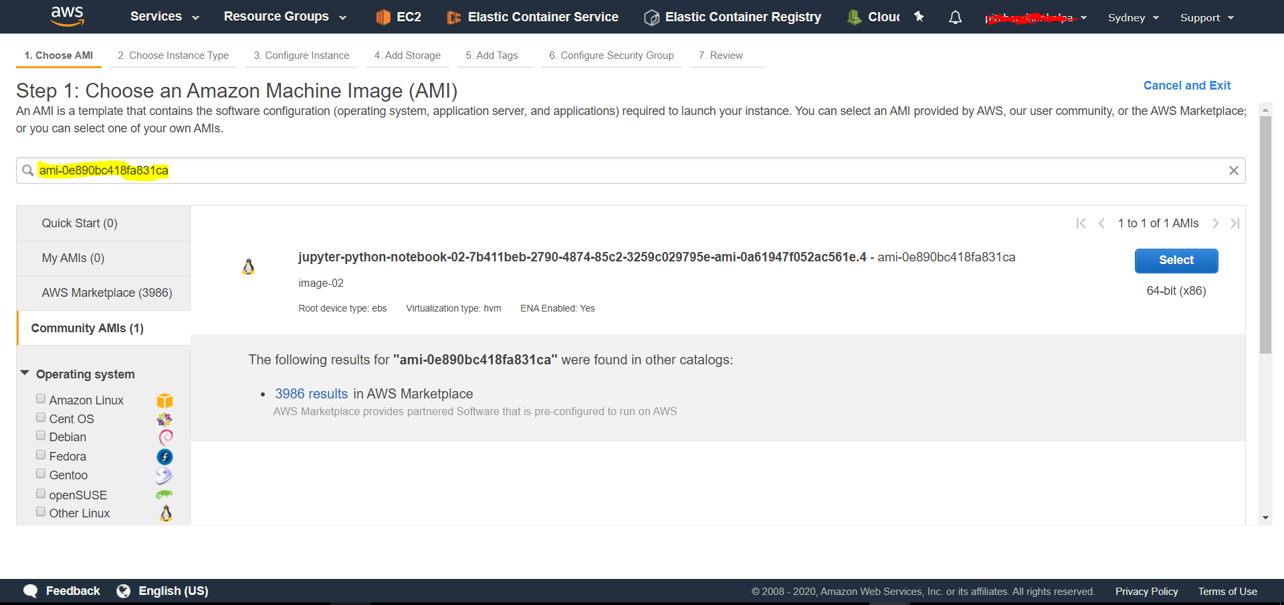Image resolution: width=1284 pixels, height=605 pixels.
Task: Check the Debian operating system filter
Action: [41, 435]
